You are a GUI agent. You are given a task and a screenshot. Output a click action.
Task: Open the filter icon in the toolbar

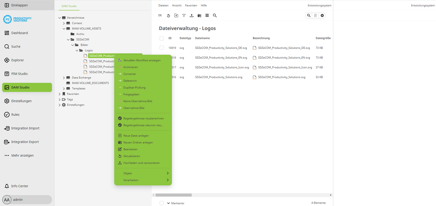184,16
